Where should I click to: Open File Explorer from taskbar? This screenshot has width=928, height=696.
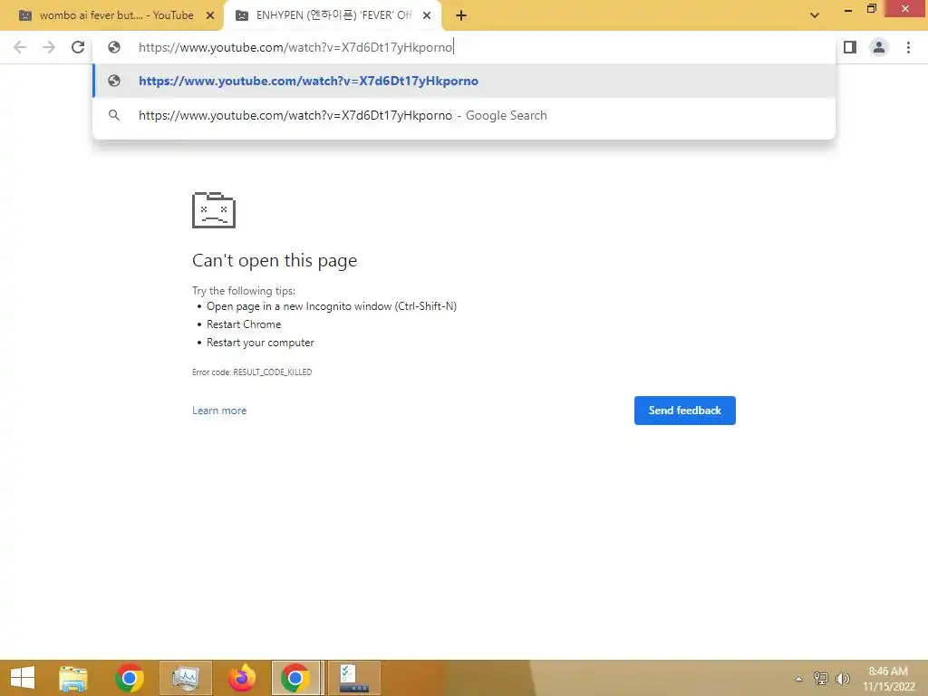[73, 678]
